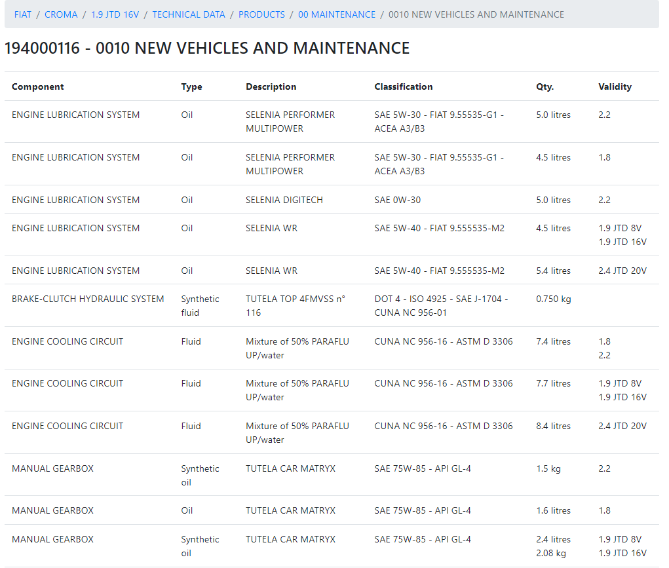Click the 2.4 JTD 20V validity for SELENIA WR

[622, 271]
